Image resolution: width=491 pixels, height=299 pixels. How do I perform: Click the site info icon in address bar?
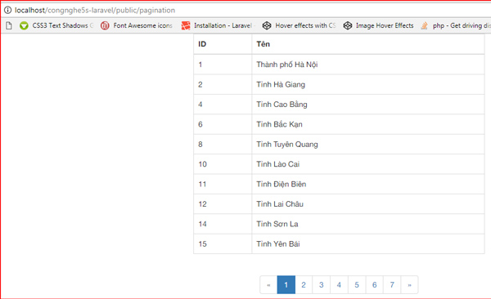click(8, 10)
